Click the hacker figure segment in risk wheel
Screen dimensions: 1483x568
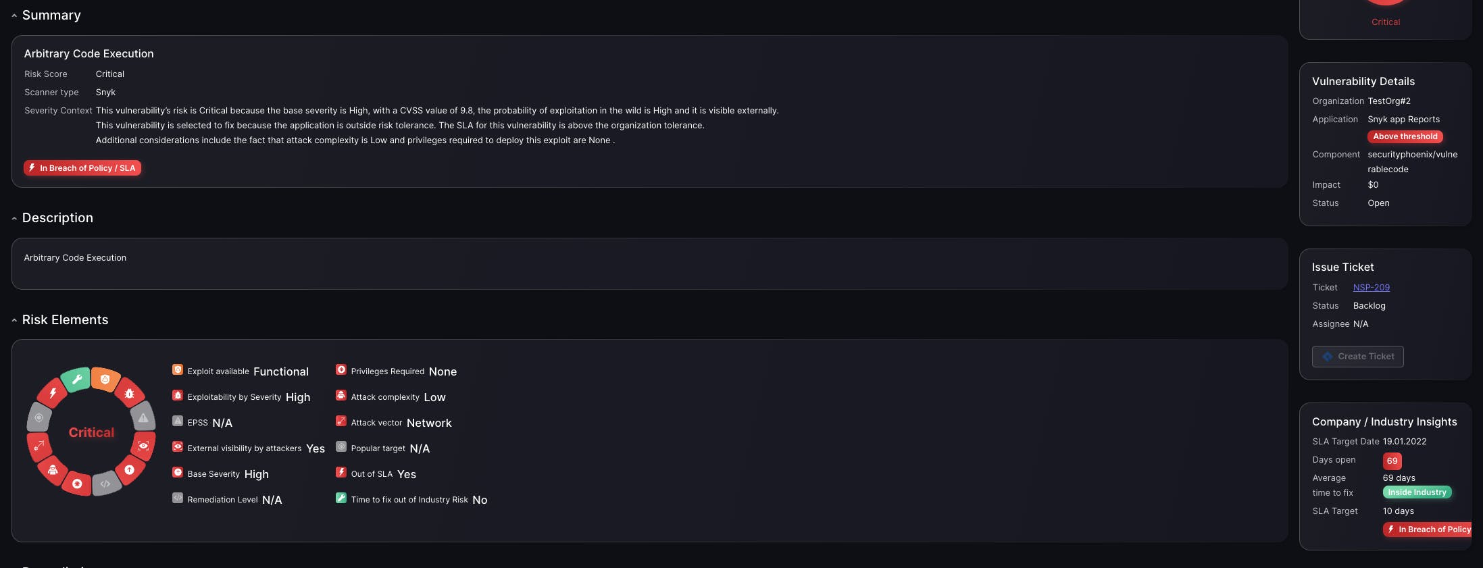point(53,470)
